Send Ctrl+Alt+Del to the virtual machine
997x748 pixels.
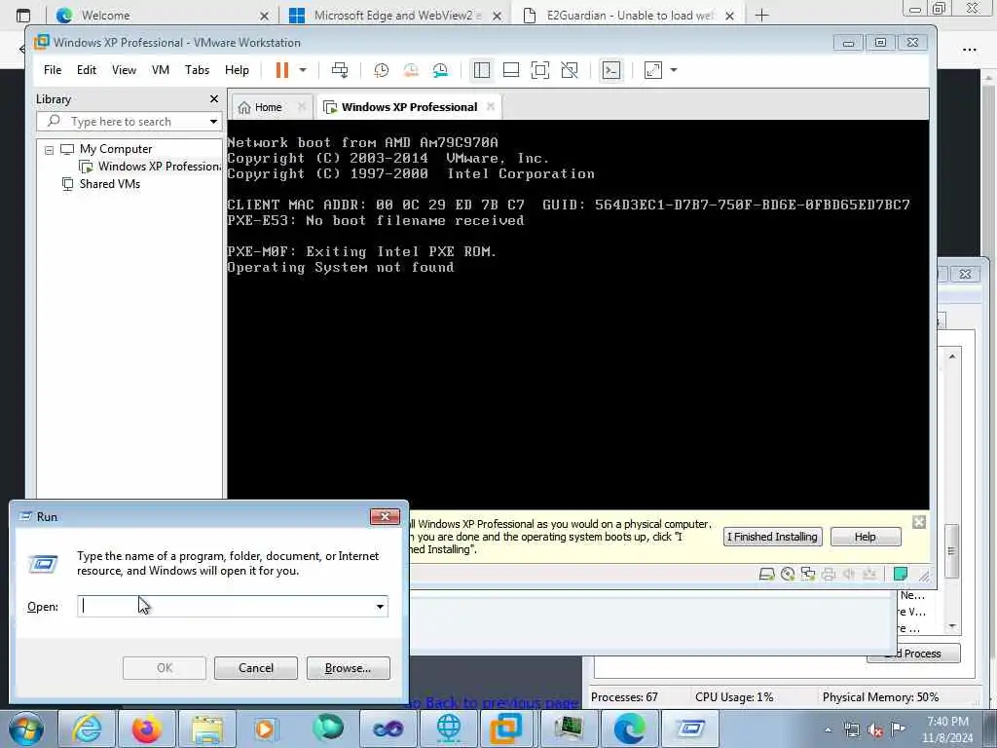[340, 70]
